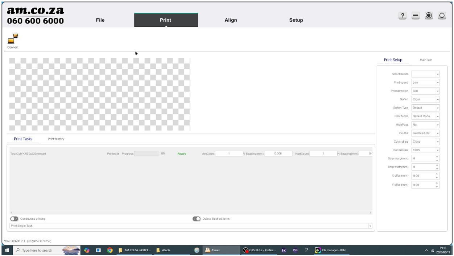Open the Print direction dropdown
Image resolution: width=454 pixels, height=256 pixels.
[x=425, y=91]
